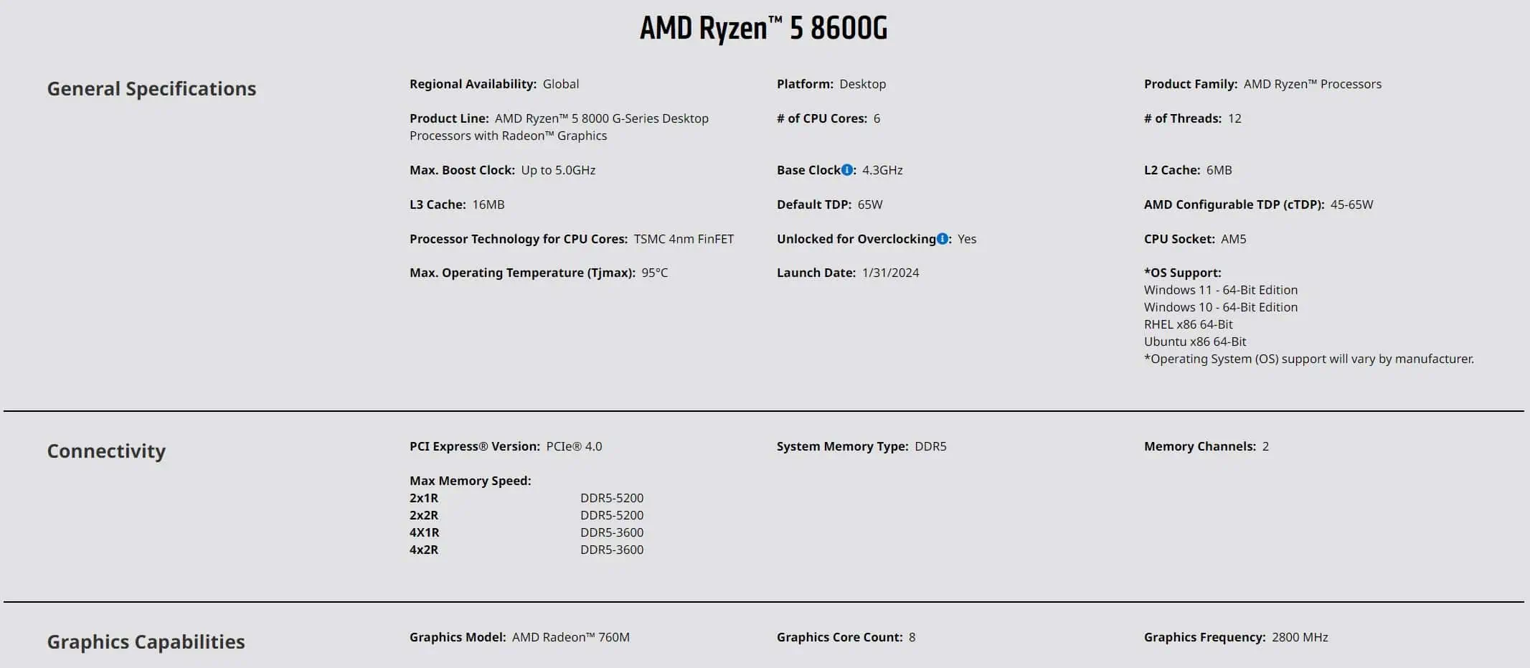Image resolution: width=1530 pixels, height=668 pixels.
Task: Click the Graphics Capabilities section heading
Action: pyautogui.click(x=146, y=642)
